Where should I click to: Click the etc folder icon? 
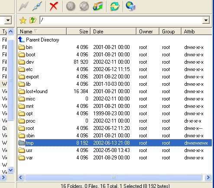point(22,69)
